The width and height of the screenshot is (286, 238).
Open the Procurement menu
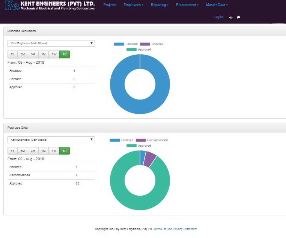pyautogui.click(x=187, y=5)
